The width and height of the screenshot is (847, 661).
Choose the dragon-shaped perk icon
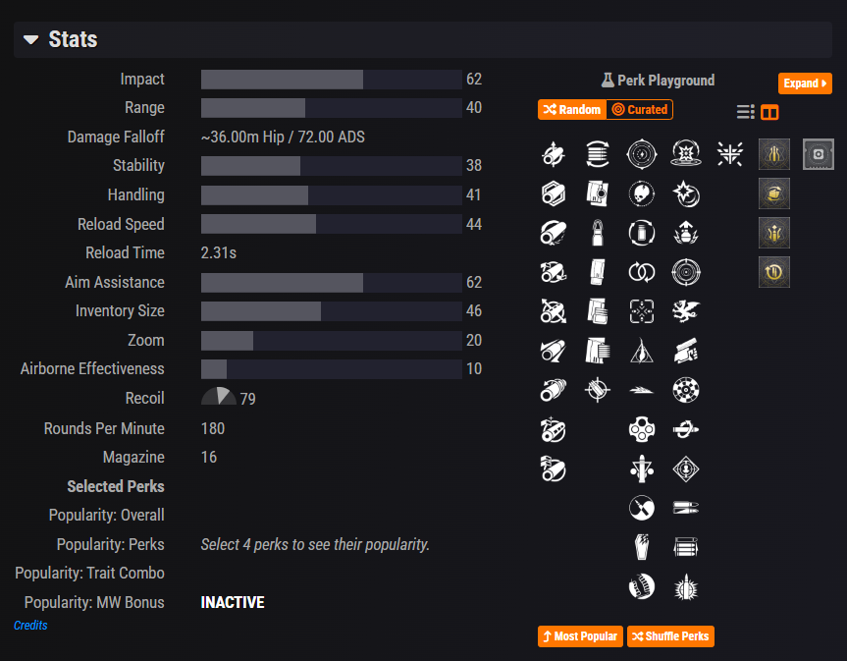(685, 310)
